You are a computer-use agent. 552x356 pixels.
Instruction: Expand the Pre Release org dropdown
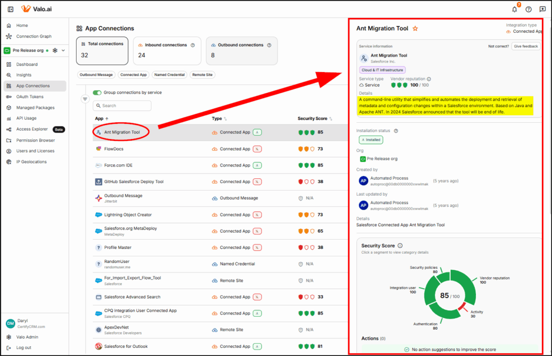coord(64,51)
